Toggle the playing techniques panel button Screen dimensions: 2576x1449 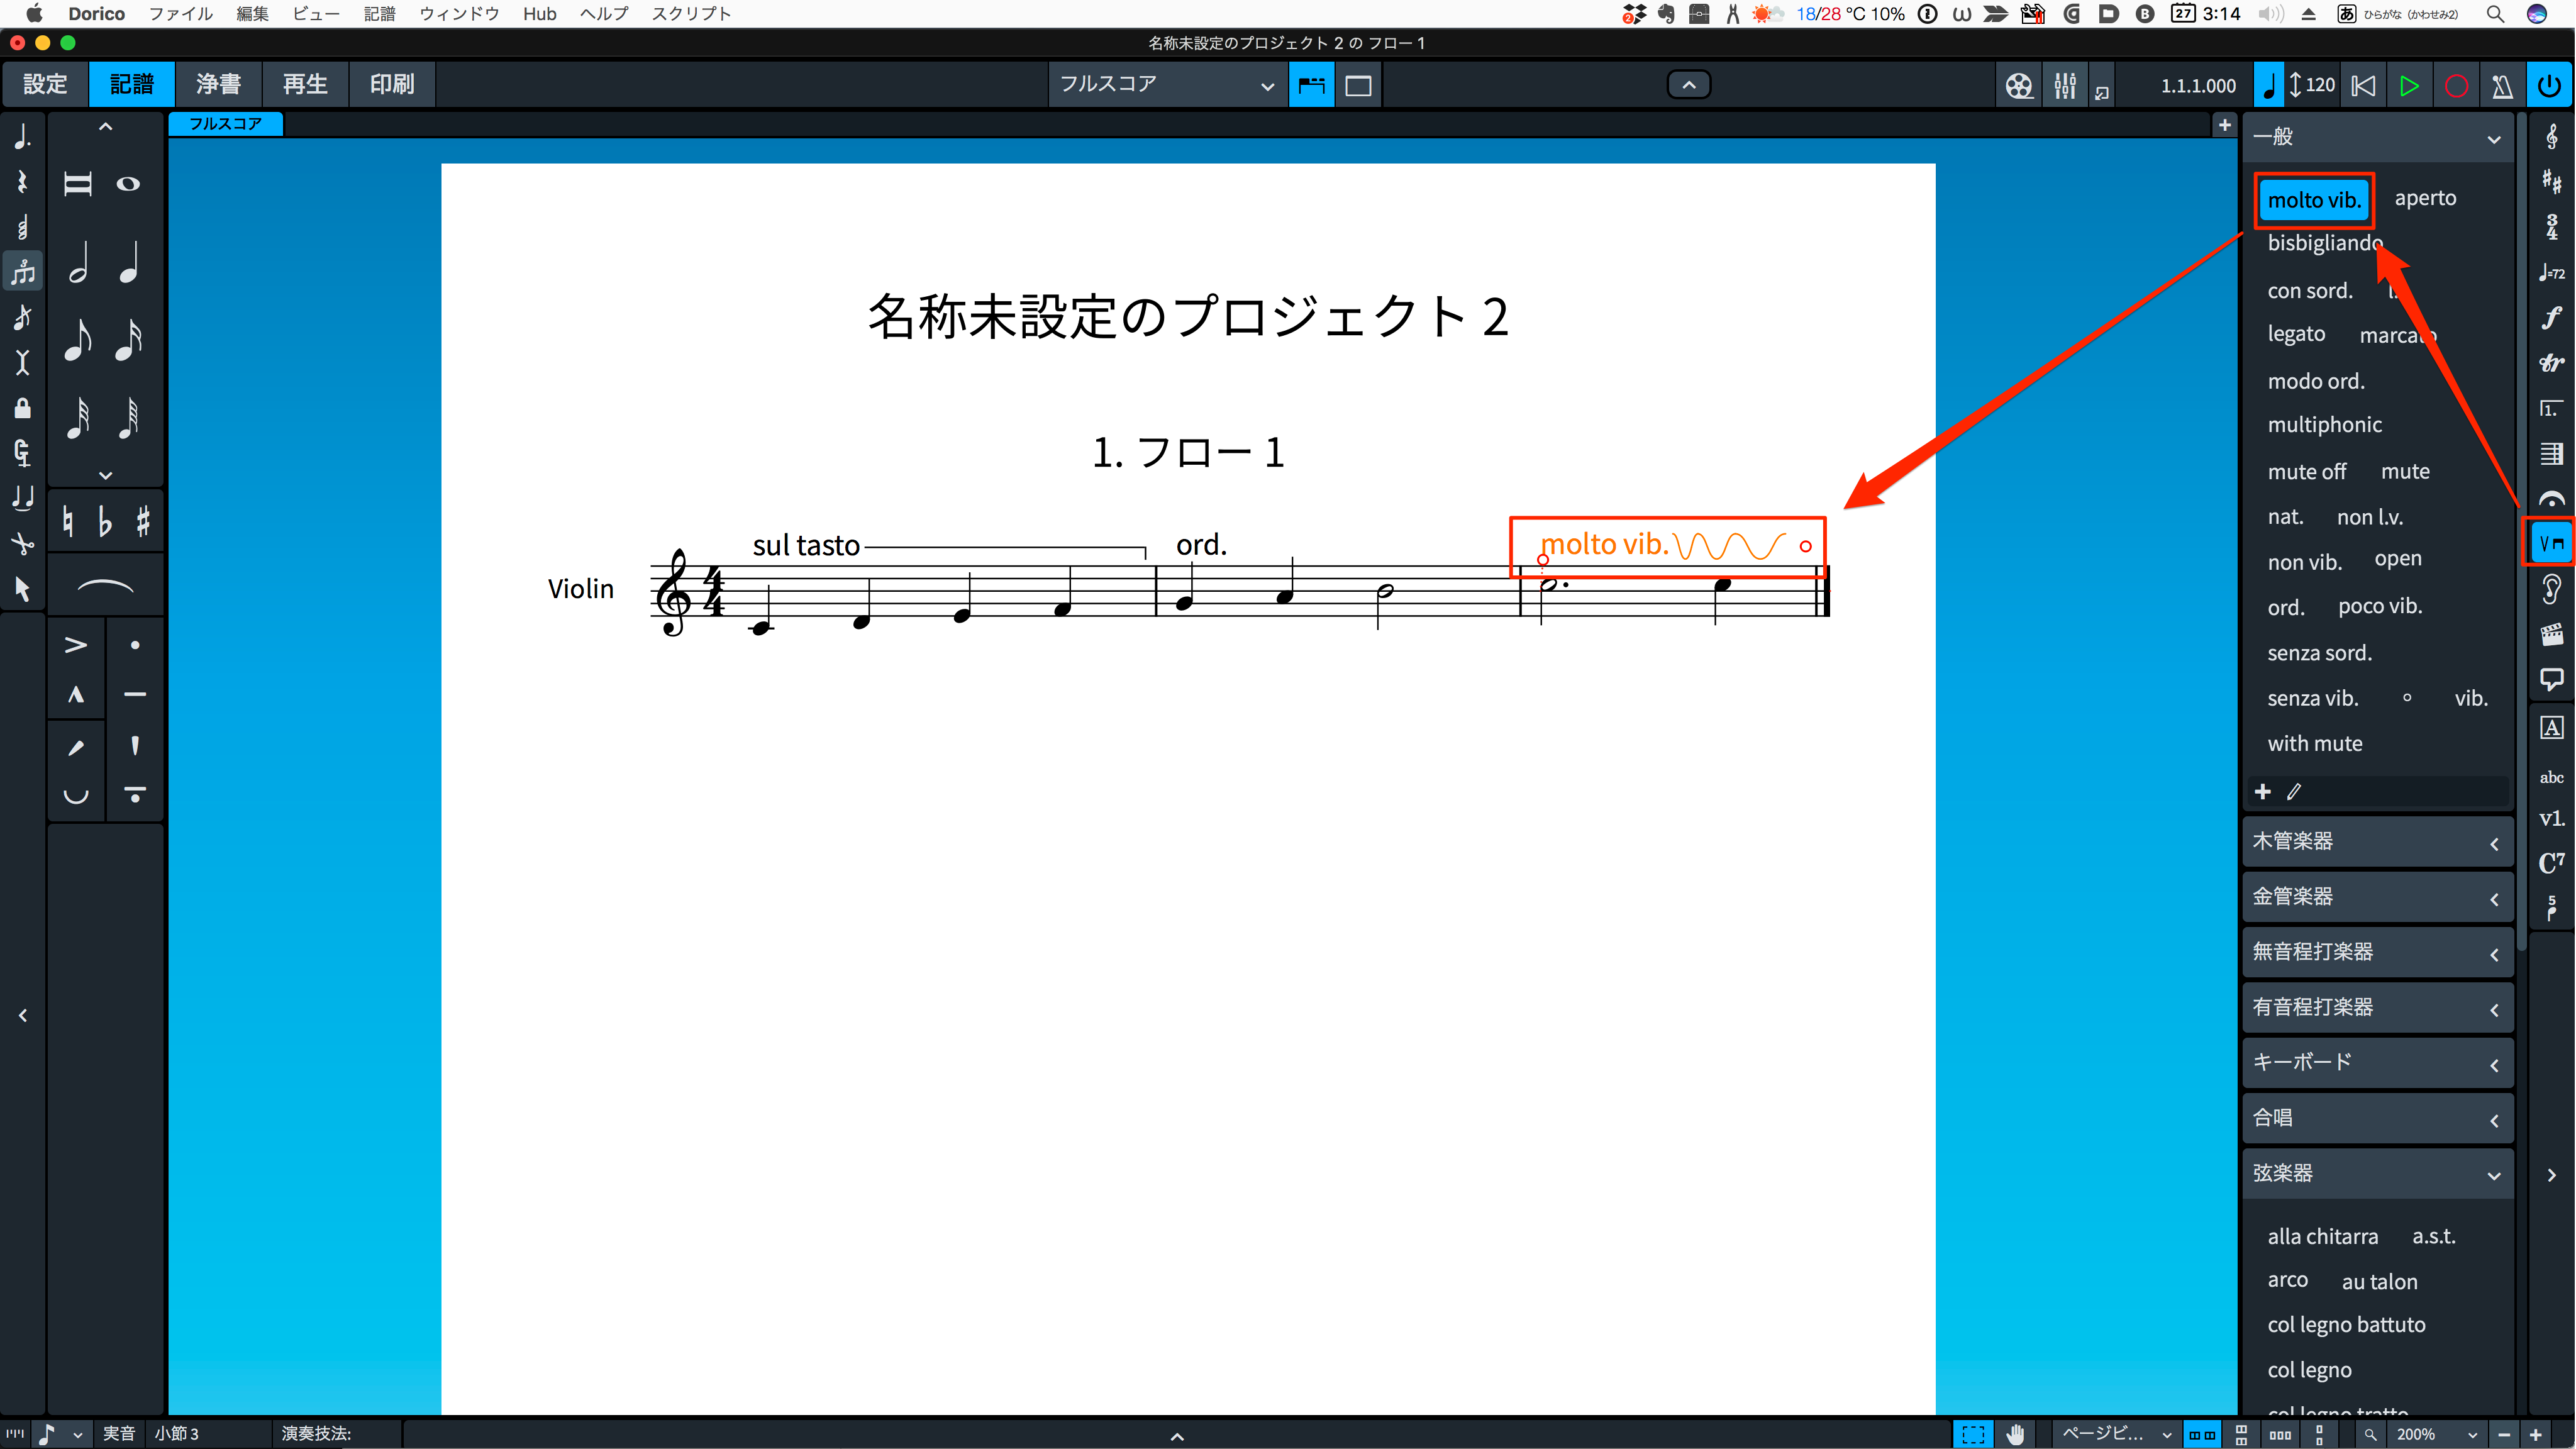pyautogui.click(x=2551, y=543)
